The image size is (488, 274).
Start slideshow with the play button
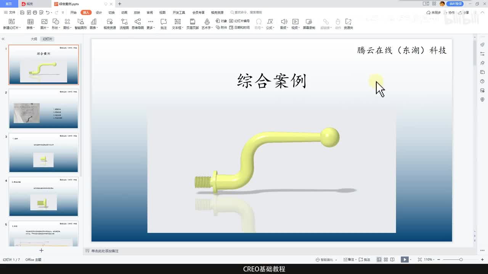(405, 260)
